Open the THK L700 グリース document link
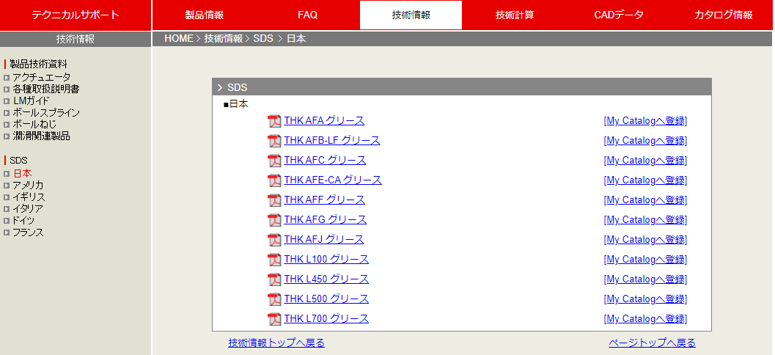The width and height of the screenshot is (775, 355). pyautogui.click(x=327, y=318)
